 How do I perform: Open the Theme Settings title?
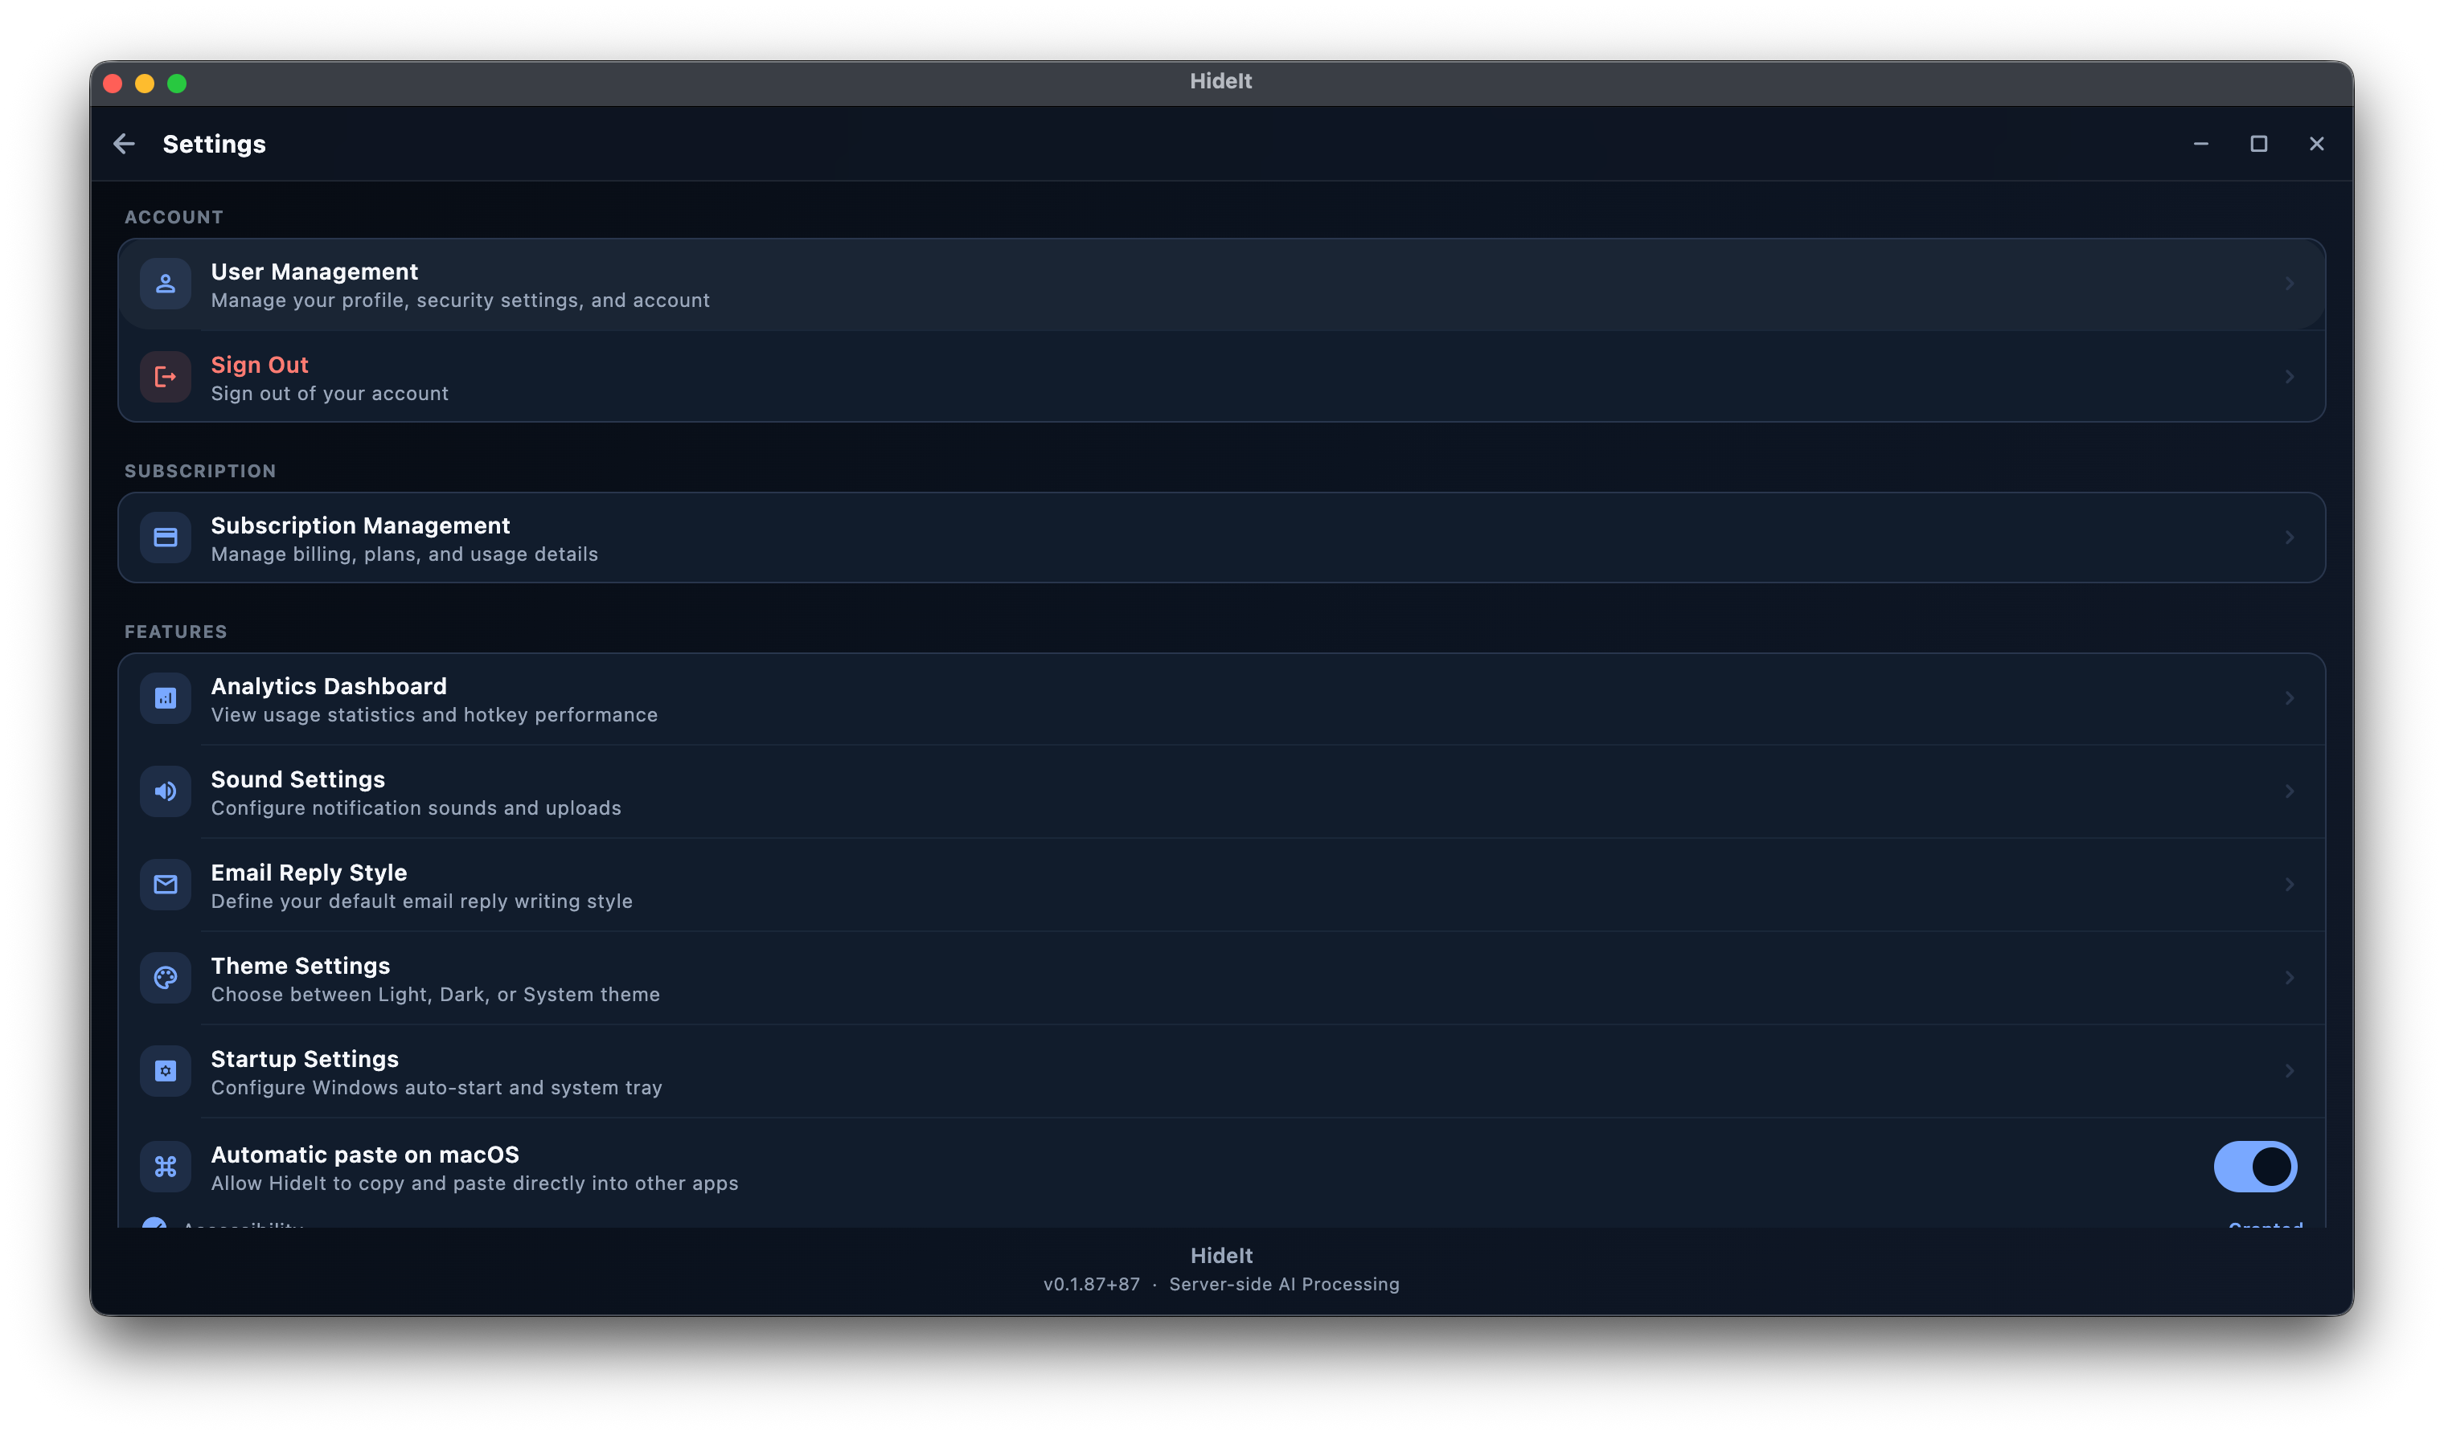pos(301,966)
